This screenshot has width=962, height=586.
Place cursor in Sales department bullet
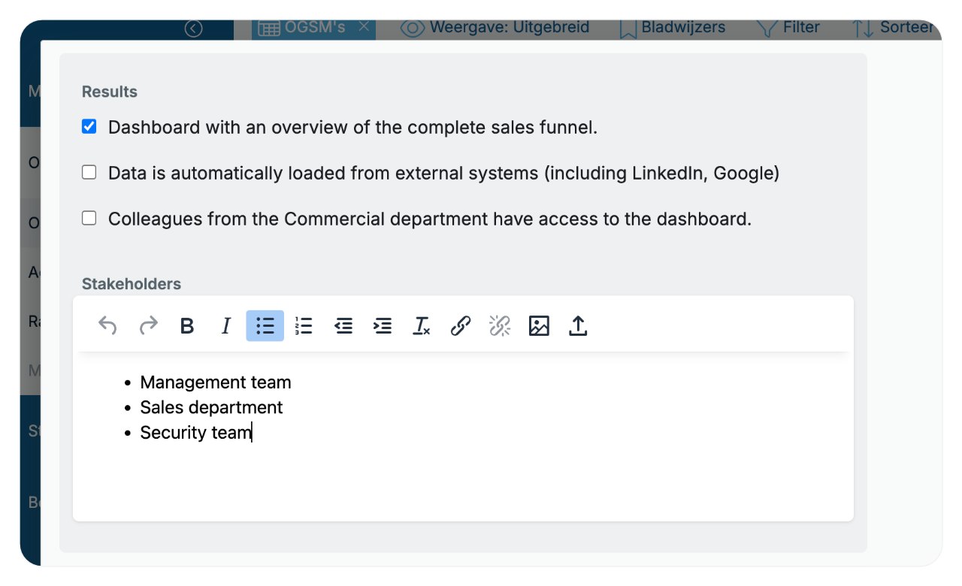click(212, 407)
